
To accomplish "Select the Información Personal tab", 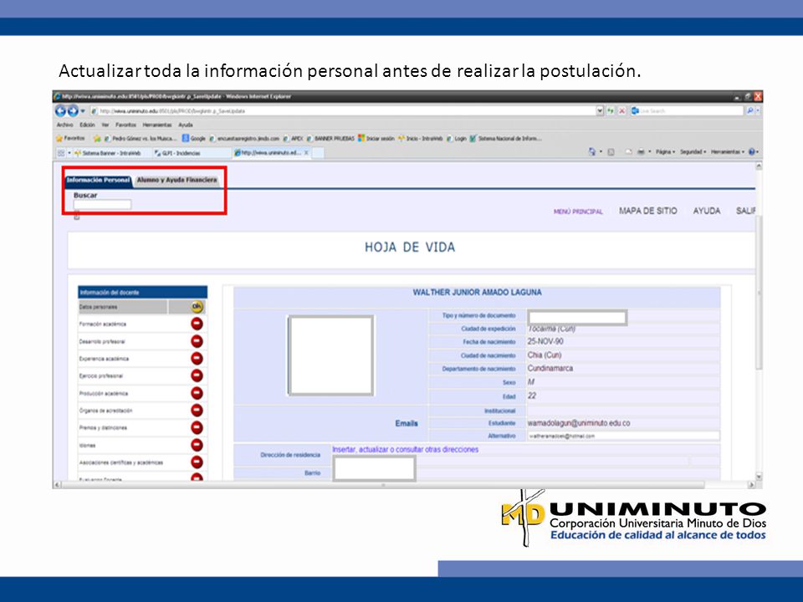I will coord(98,181).
